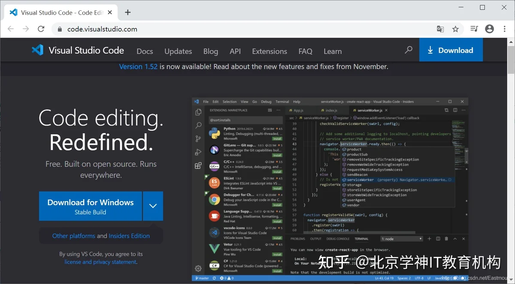Open the FAQ navigation item
Screen dimensions: 515x284
pyautogui.click(x=306, y=51)
